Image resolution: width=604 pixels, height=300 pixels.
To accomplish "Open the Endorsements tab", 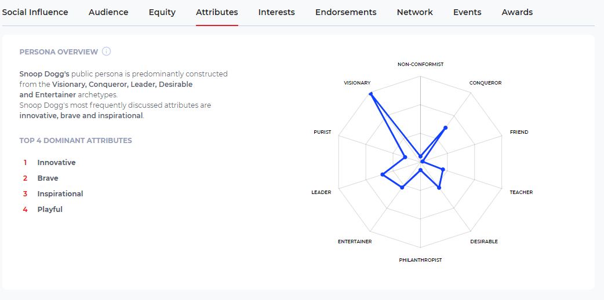I will [345, 12].
